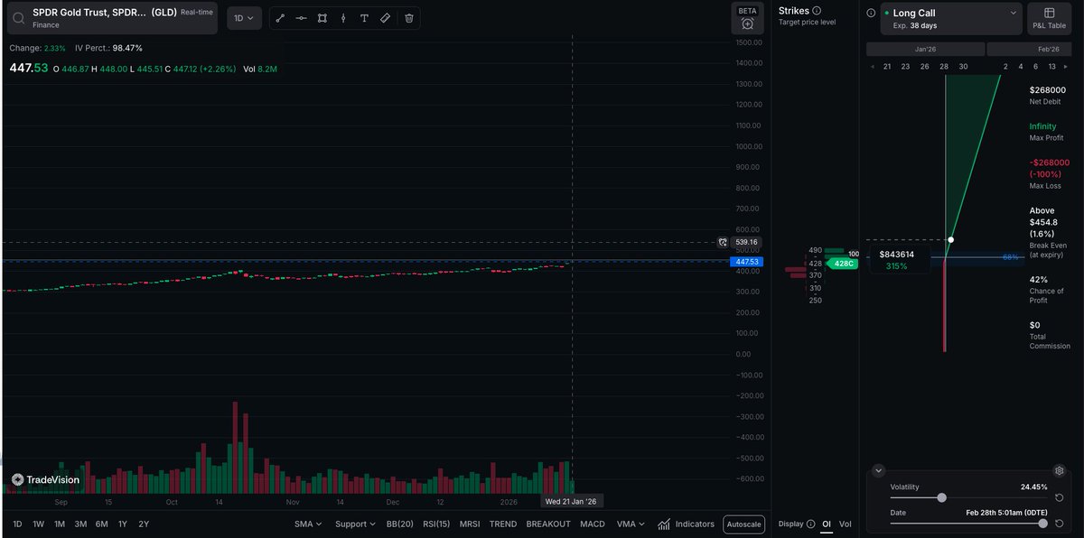Screen dimensions: 1084x538
Task: Toggle the TREND indicator
Action: tap(503, 524)
